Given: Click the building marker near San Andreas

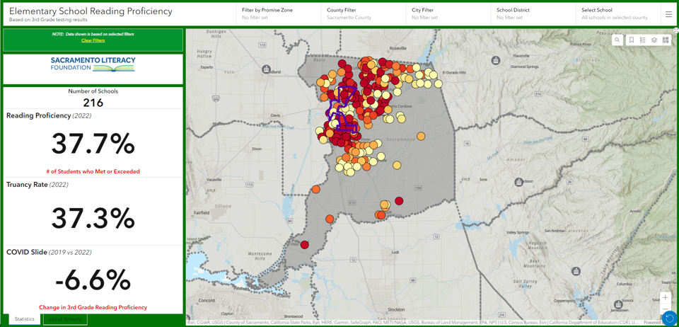Looking at the screenshot, I should pyautogui.click(x=576, y=271).
